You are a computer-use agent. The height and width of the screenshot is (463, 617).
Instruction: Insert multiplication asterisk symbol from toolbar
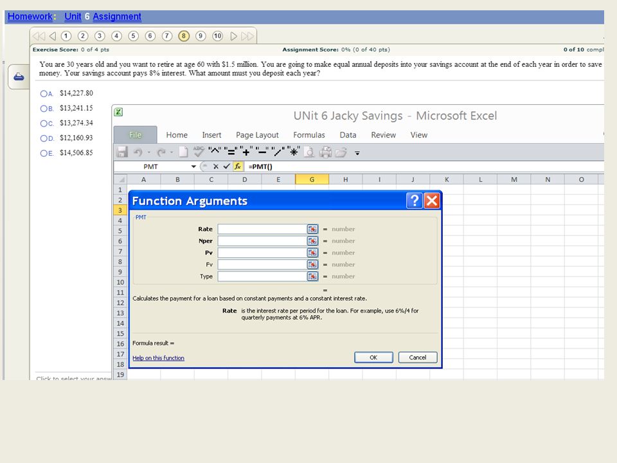pos(294,152)
